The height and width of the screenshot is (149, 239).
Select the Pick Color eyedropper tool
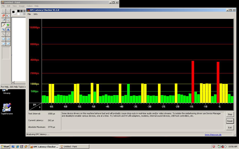3,20
